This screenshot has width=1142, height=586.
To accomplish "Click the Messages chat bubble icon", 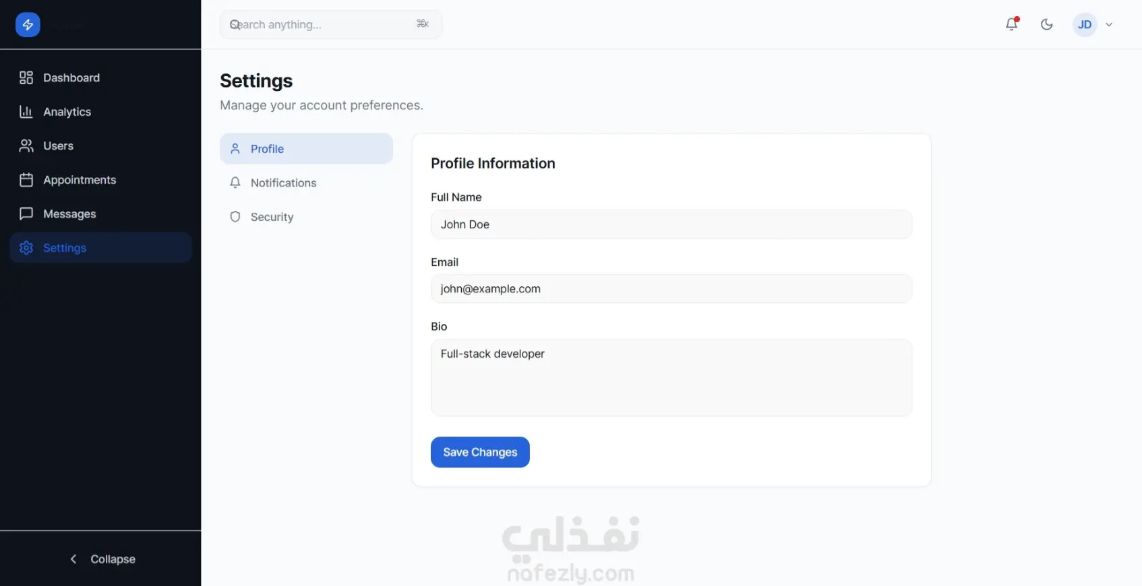I will tap(26, 214).
